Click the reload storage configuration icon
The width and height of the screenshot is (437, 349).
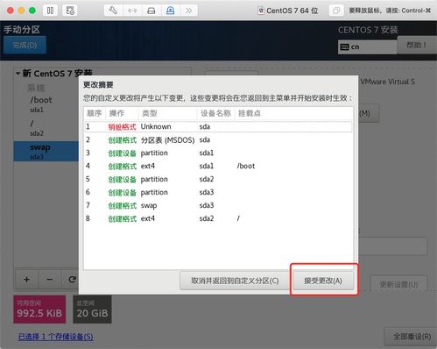click(x=72, y=280)
